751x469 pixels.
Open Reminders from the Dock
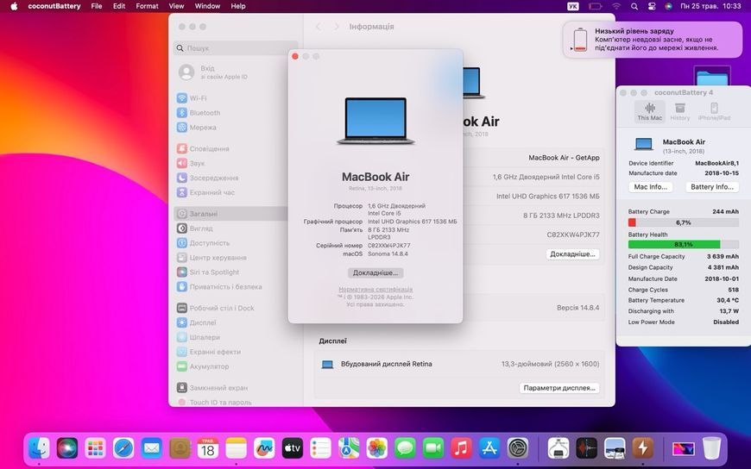320,448
